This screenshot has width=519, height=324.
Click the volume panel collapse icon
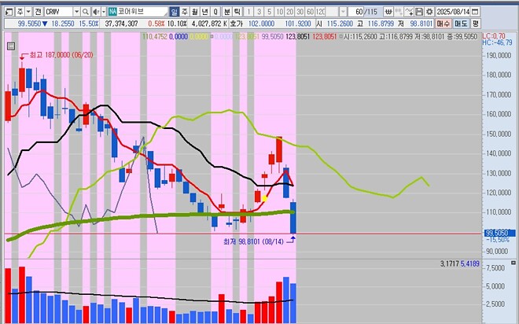click(x=513, y=263)
